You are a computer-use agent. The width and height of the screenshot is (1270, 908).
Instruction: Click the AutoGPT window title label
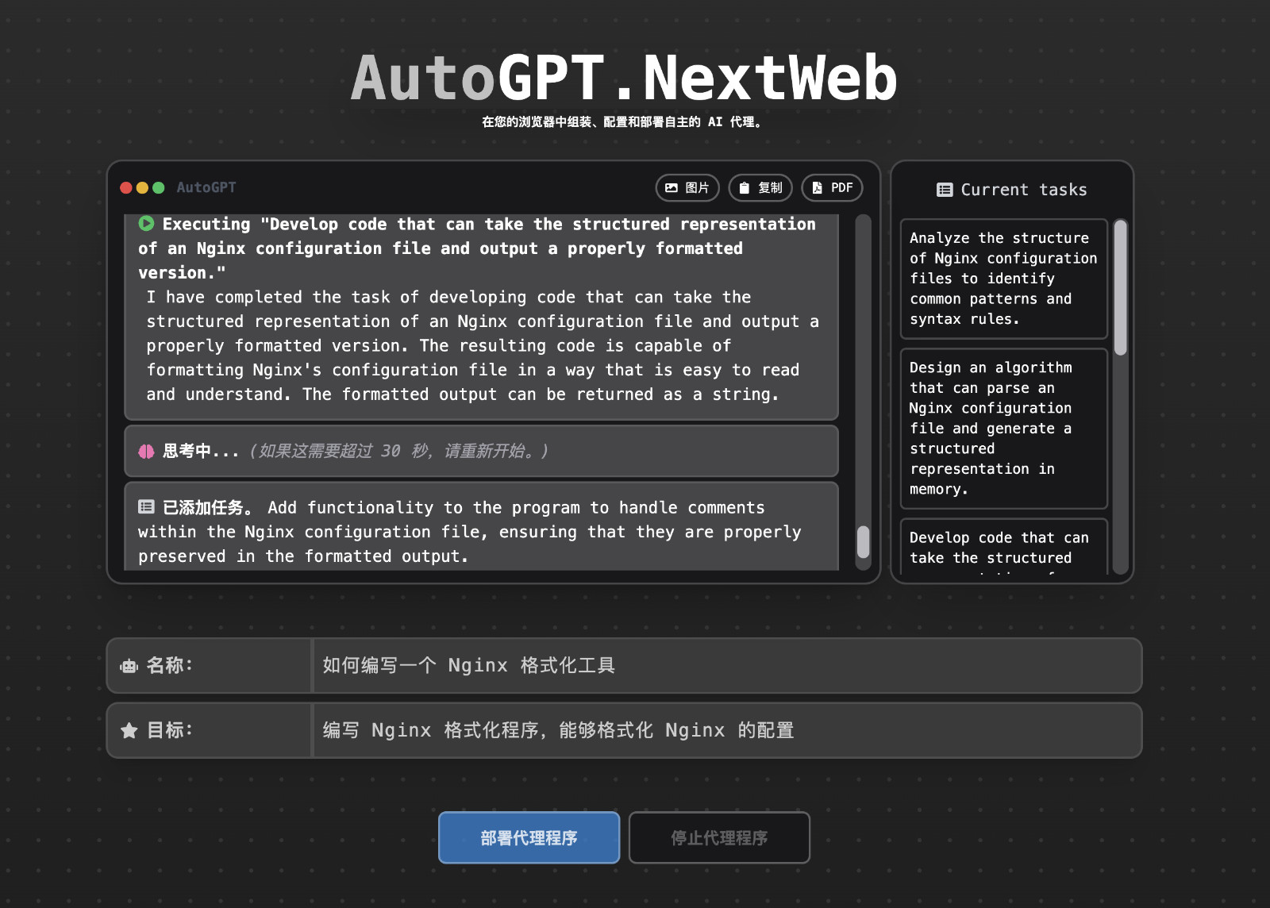206,187
